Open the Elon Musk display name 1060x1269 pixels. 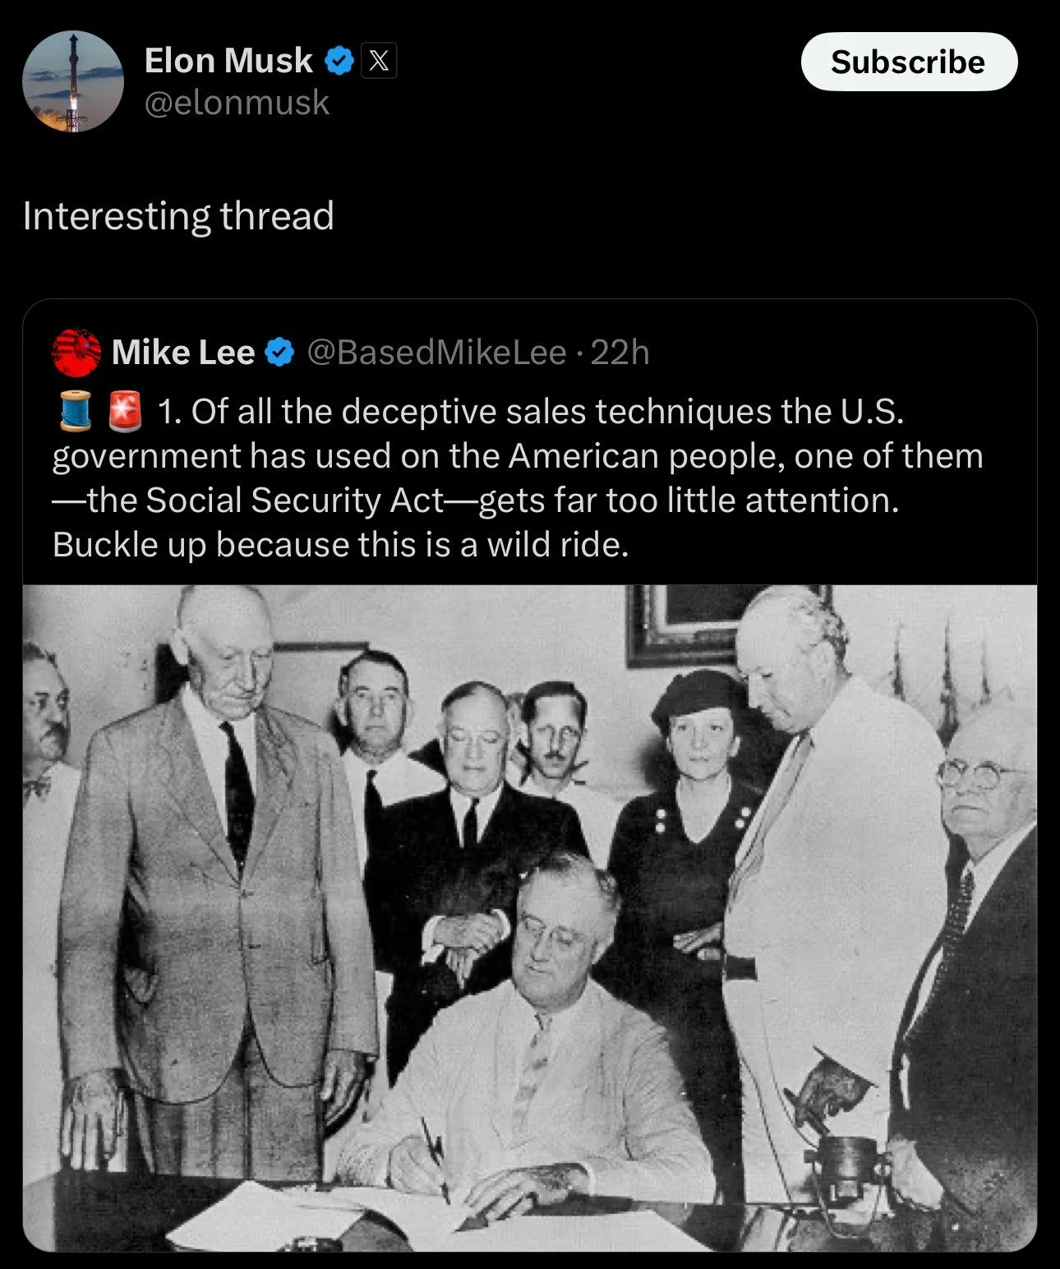coord(228,61)
